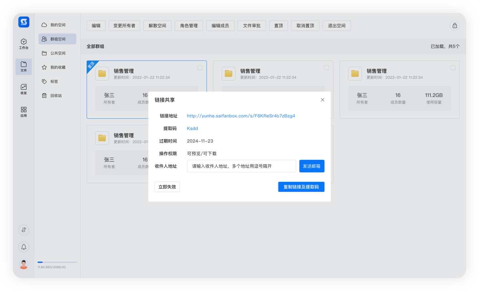Tick the checkbox on the pinned 销售管理 card
The image size is (479, 291).
click(200, 68)
